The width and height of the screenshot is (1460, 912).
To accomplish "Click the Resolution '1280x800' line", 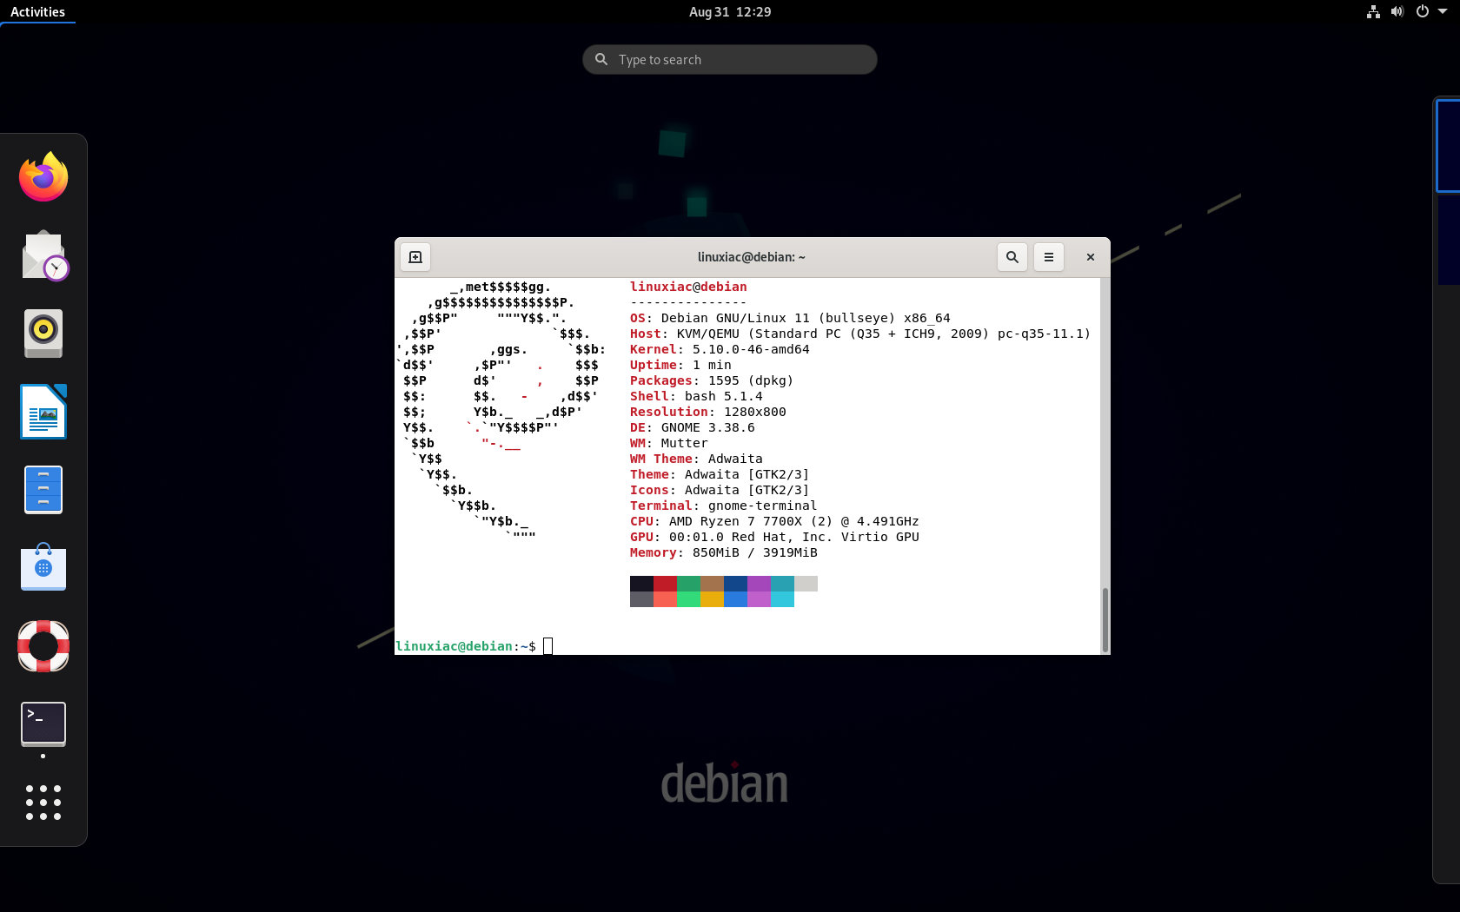I will point(708,413).
